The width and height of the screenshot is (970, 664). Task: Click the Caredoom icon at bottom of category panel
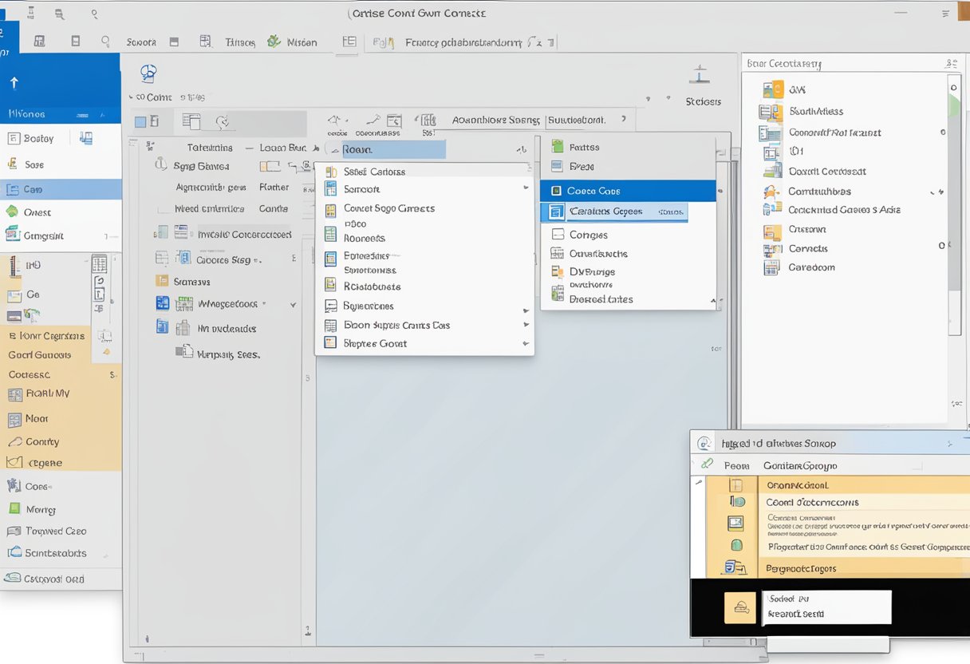(771, 267)
